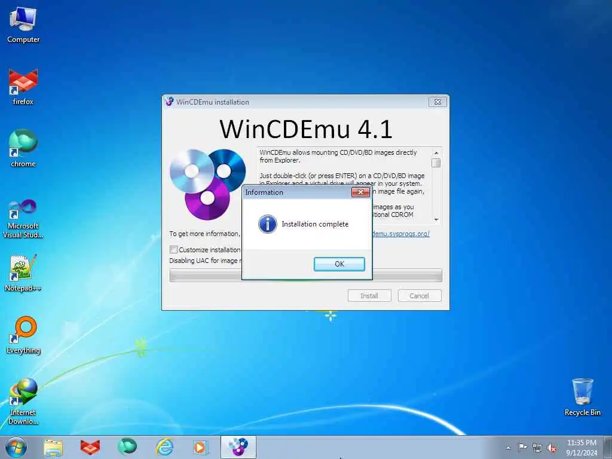This screenshot has height=459, width=612.
Task: Click the installation progress bar
Action: pyautogui.click(x=305, y=276)
